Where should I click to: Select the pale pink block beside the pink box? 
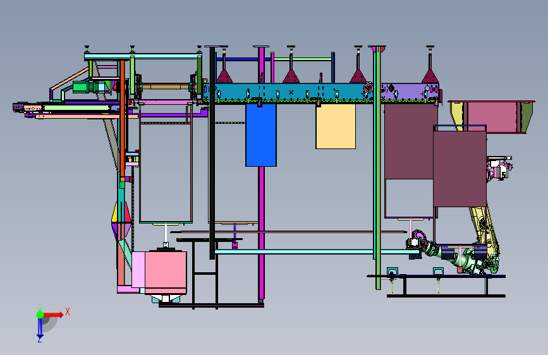[138, 269]
